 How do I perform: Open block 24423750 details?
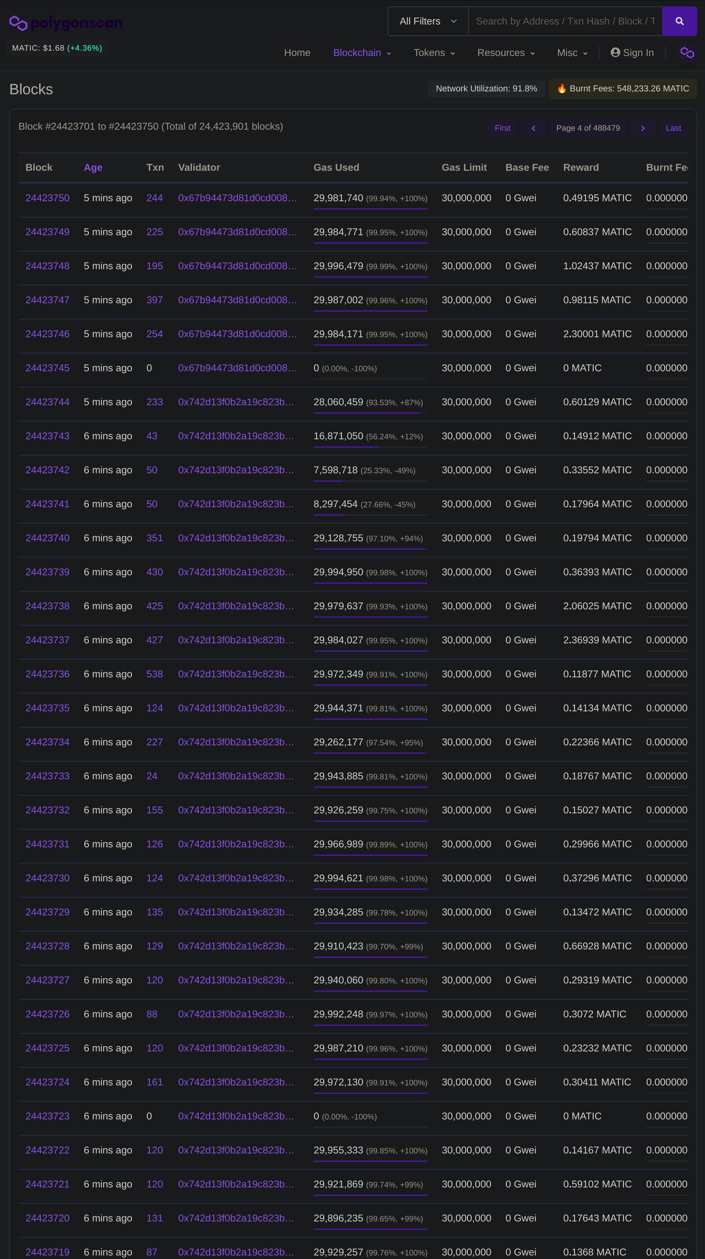click(47, 198)
